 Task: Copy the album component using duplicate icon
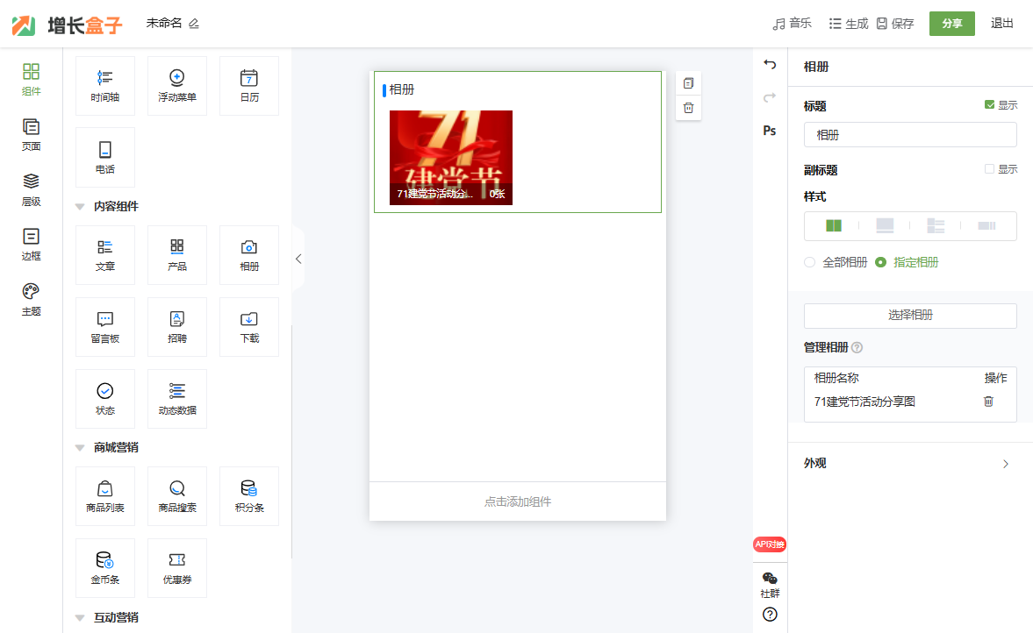pos(688,83)
